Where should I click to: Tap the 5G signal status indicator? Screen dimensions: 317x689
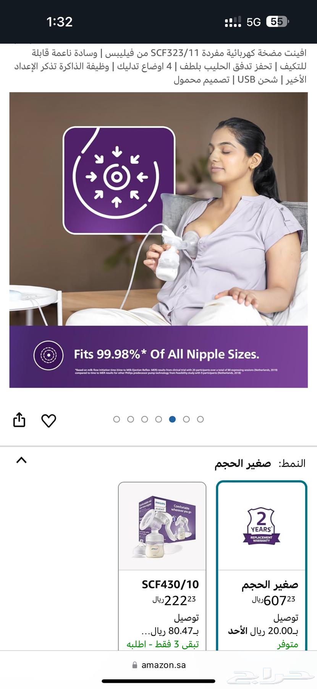pos(254,22)
